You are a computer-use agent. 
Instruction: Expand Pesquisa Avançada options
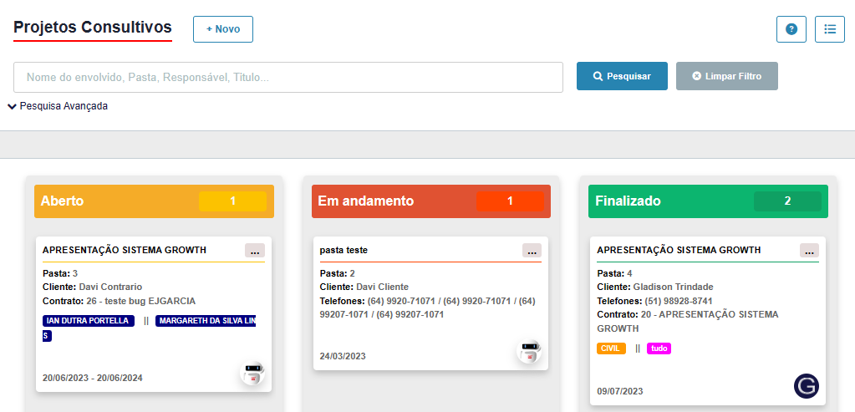click(x=58, y=106)
